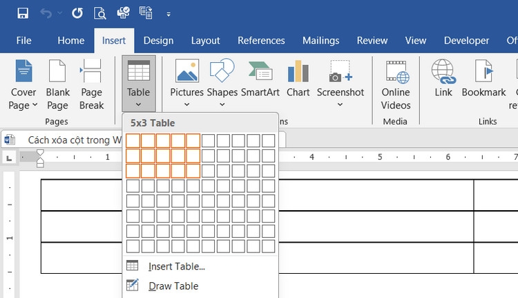Insert a Link
Image resolution: width=518 pixels, height=298 pixels.
pyautogui.click(x=443, y=79)
